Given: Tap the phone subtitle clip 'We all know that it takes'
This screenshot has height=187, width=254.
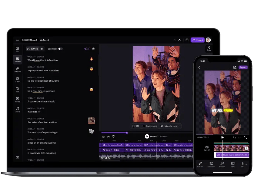Looking at the screenshot, I should click(232, 155).
